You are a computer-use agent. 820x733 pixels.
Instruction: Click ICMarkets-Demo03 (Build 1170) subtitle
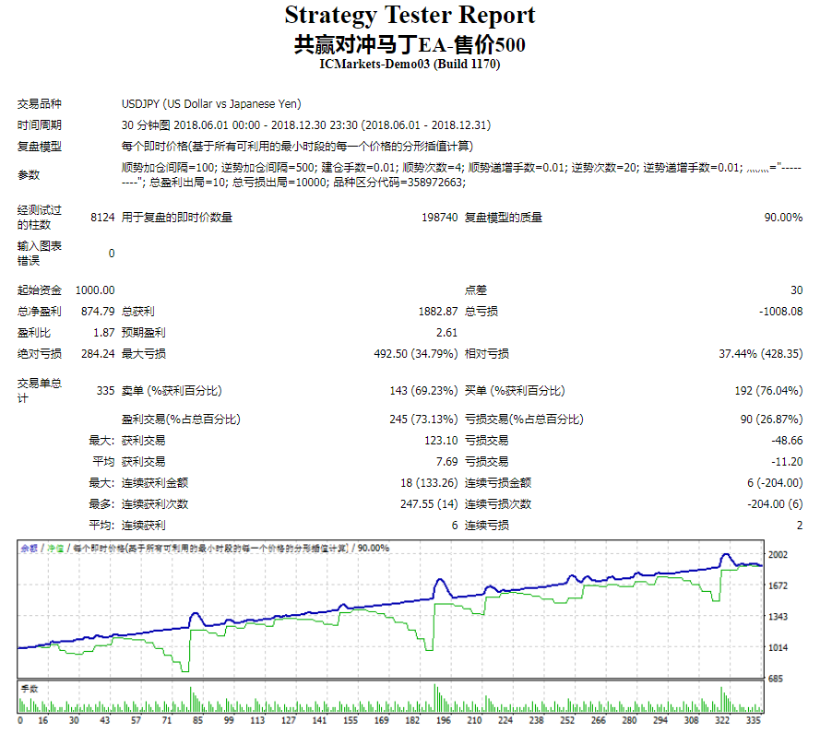point(410,65)
